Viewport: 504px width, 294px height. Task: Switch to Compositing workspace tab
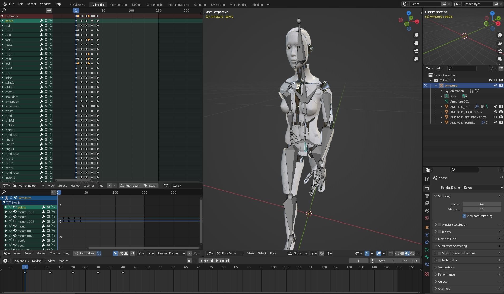coord(119,4)
